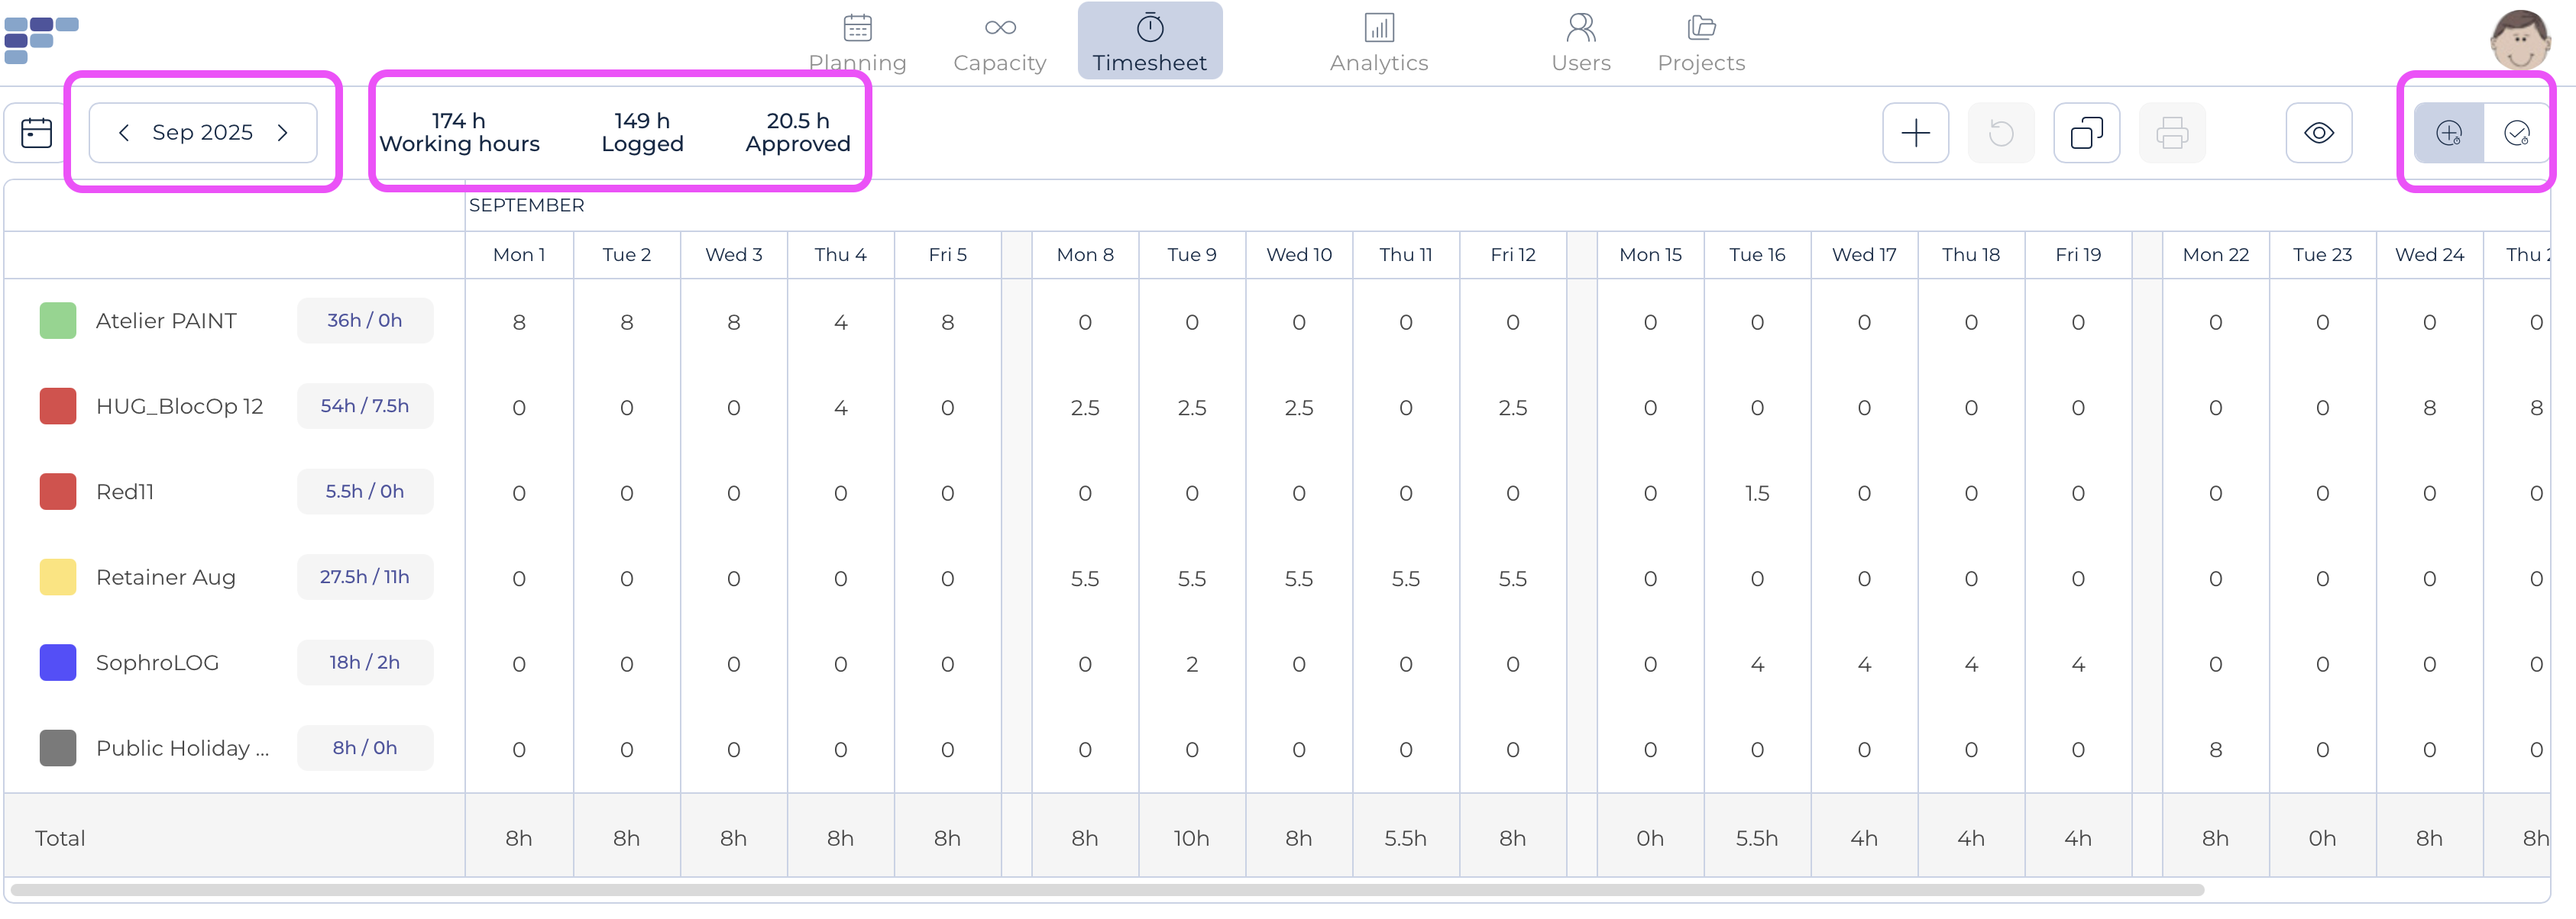Viewport: 2576px width, 919px height.
Task: Click the SophroLOG blue color swatch
Action: pos(58,663)
